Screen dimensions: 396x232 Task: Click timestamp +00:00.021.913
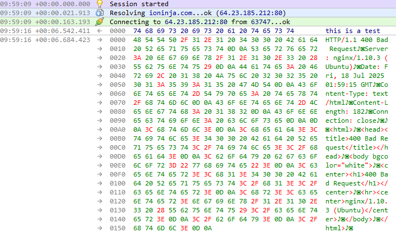[x=62, y=13]
